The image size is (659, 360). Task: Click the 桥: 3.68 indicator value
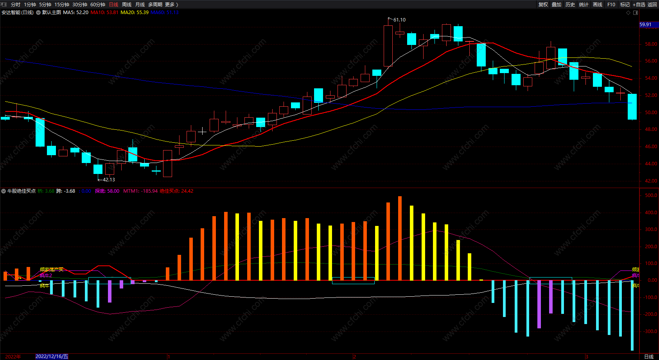click(x=46, y=191)
